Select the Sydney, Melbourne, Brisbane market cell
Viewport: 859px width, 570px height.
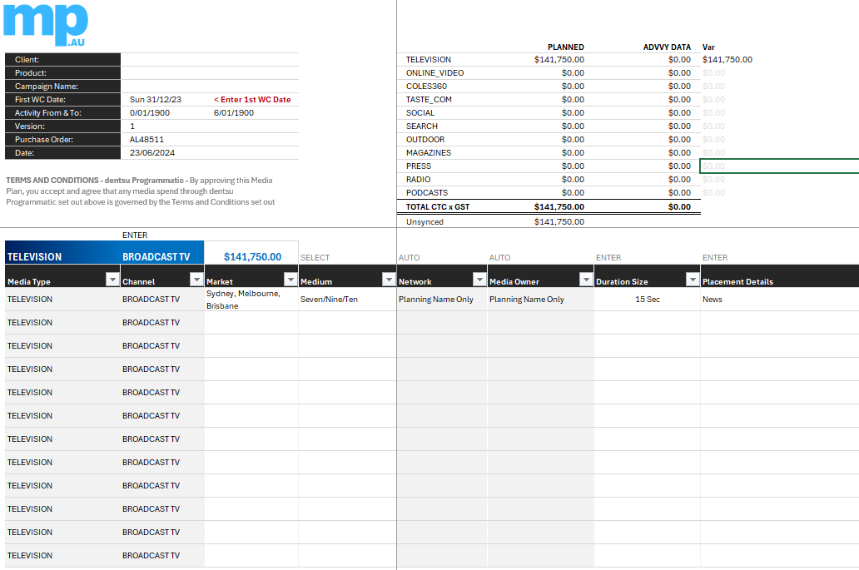click(251, 300)
